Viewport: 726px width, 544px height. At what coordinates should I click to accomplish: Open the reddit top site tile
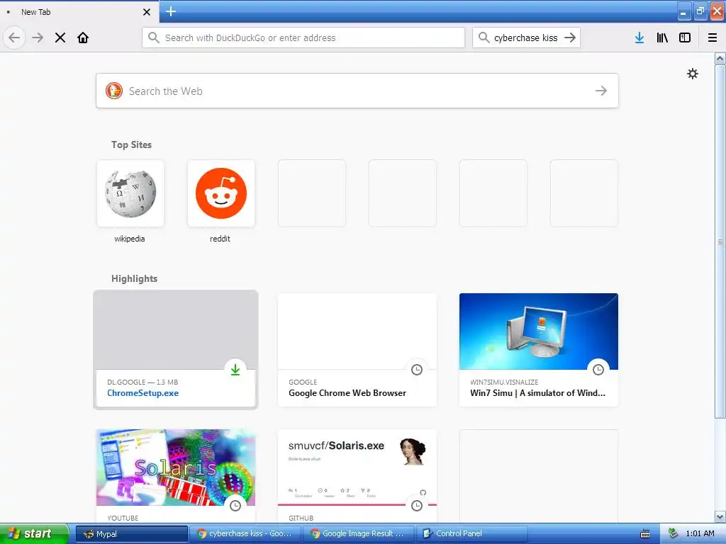221,193
